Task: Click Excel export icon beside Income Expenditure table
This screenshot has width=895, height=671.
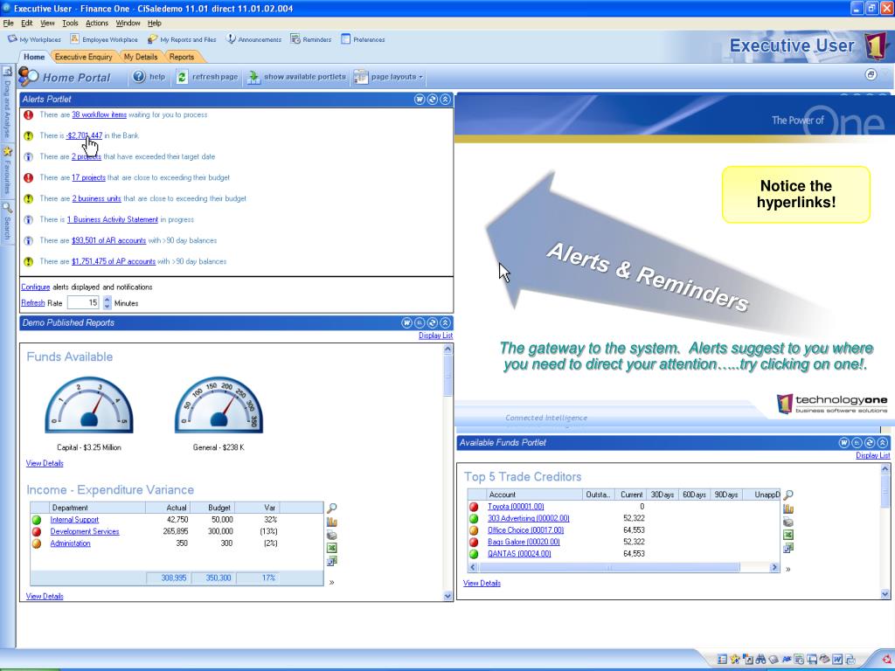Action: [331, 548]
